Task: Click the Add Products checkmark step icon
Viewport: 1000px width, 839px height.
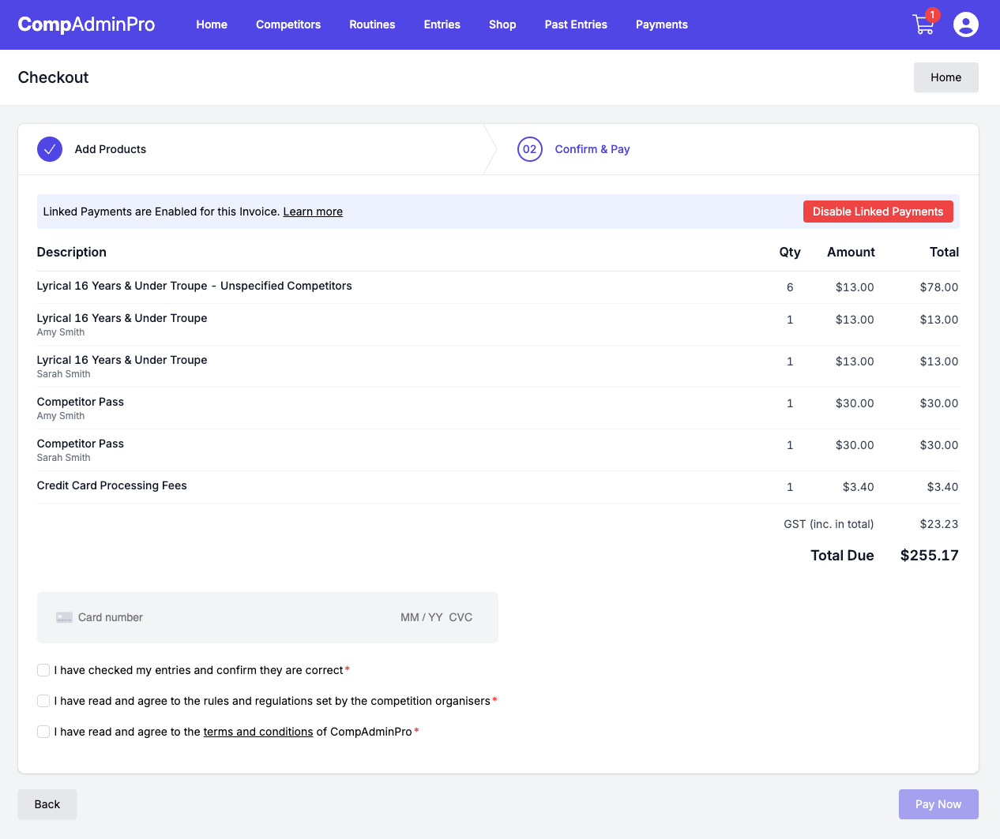Action: [50, 149]
